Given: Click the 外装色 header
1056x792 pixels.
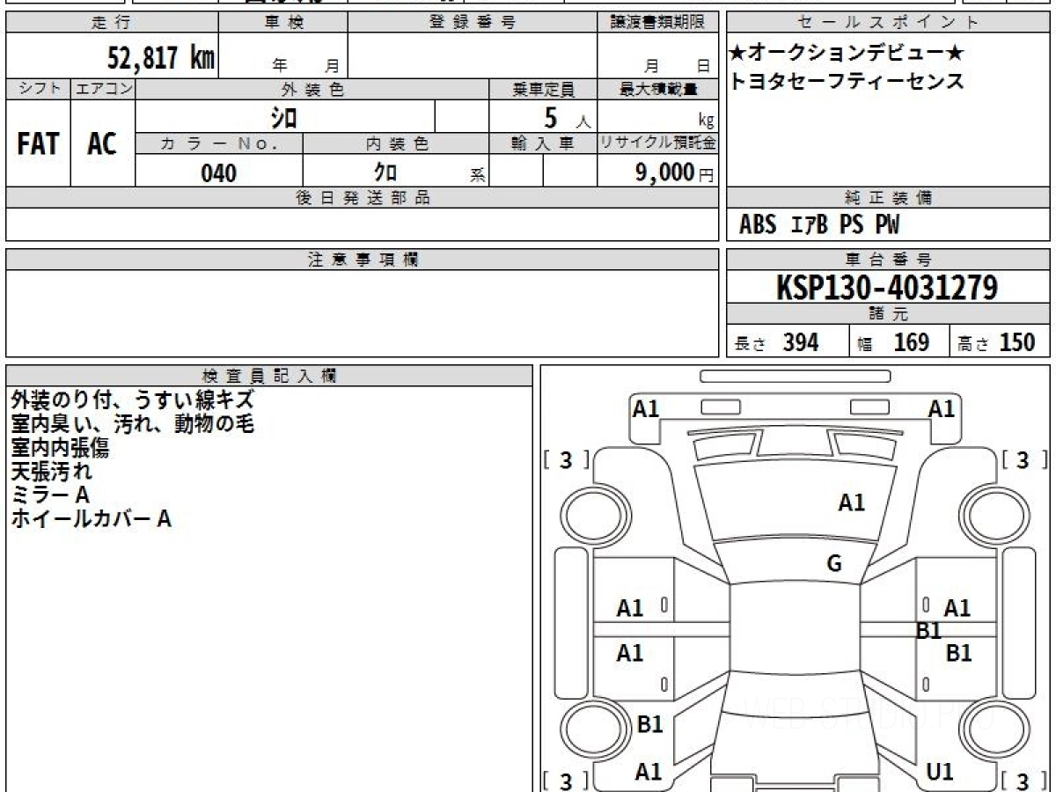Looking at the screenshot, I should click(312, 89).
